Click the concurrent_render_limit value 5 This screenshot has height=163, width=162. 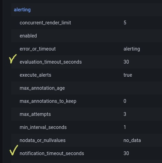coord(125,23)
